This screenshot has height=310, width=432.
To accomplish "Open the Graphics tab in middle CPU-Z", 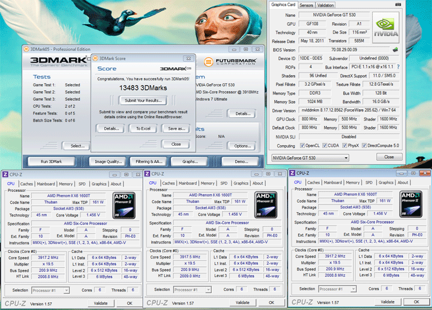I will [241, 183].
